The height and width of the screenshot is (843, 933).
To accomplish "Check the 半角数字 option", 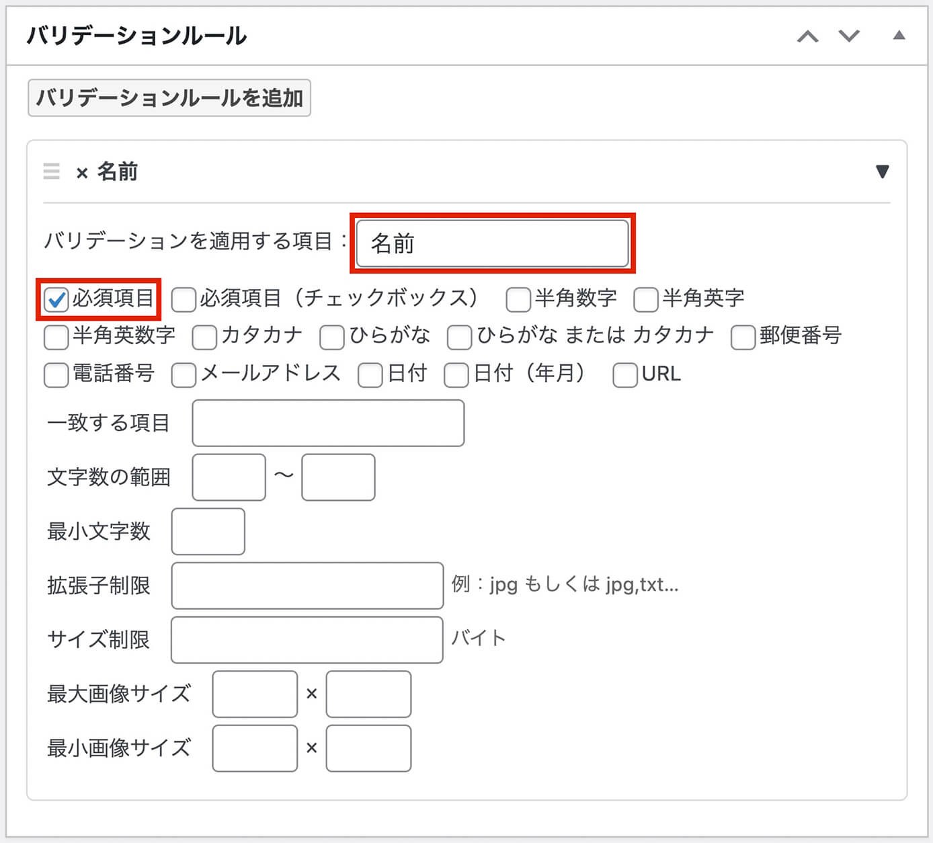I will coord(518,299).
